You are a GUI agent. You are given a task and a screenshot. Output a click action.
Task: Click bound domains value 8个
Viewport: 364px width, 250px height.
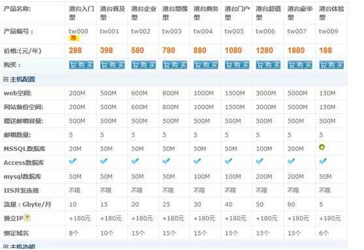[x=74, y=233]
